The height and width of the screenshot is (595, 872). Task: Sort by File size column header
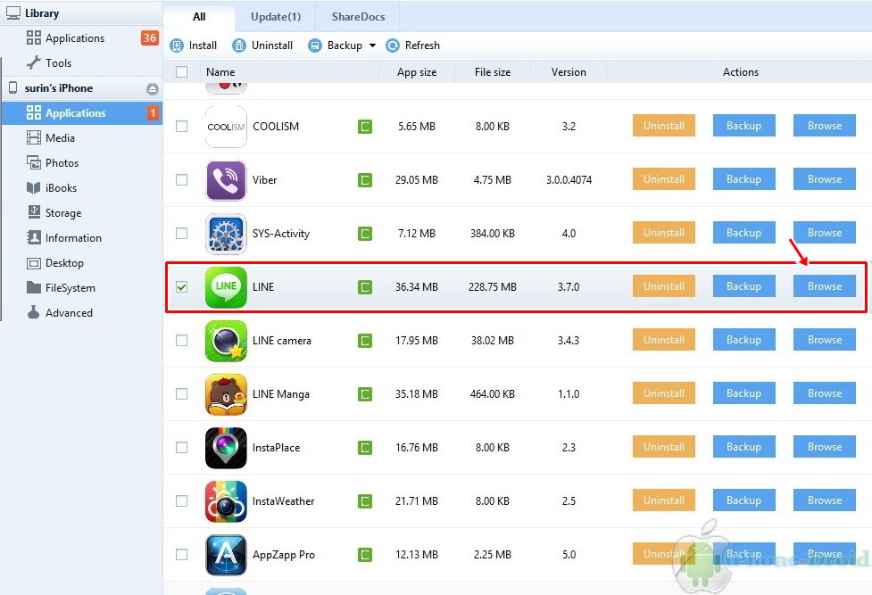[492, 71]
